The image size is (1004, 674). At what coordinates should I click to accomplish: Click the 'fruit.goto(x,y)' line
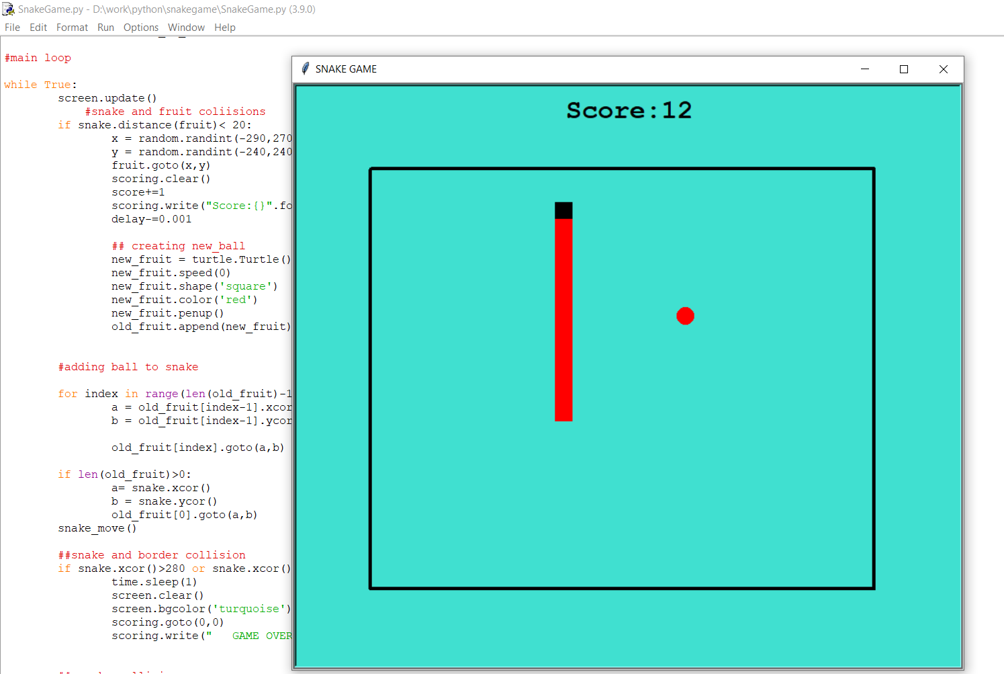161,165
